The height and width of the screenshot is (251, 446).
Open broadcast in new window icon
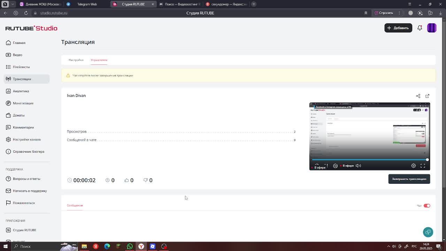pos(428,96)
